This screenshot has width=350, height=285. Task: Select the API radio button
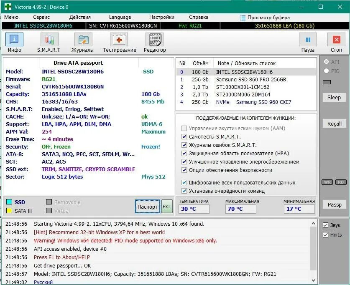[326, 62]
